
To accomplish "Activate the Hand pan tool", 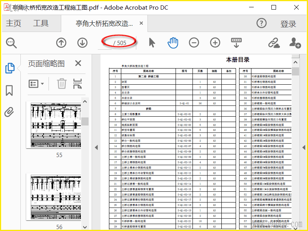I will tap(173, 43).
